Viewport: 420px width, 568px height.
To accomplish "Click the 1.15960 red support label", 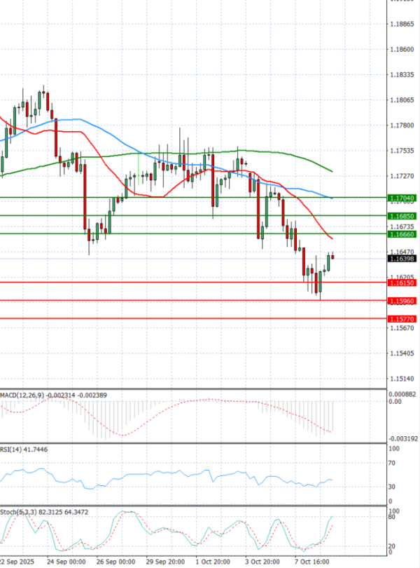I will click(x=402, y=301).
